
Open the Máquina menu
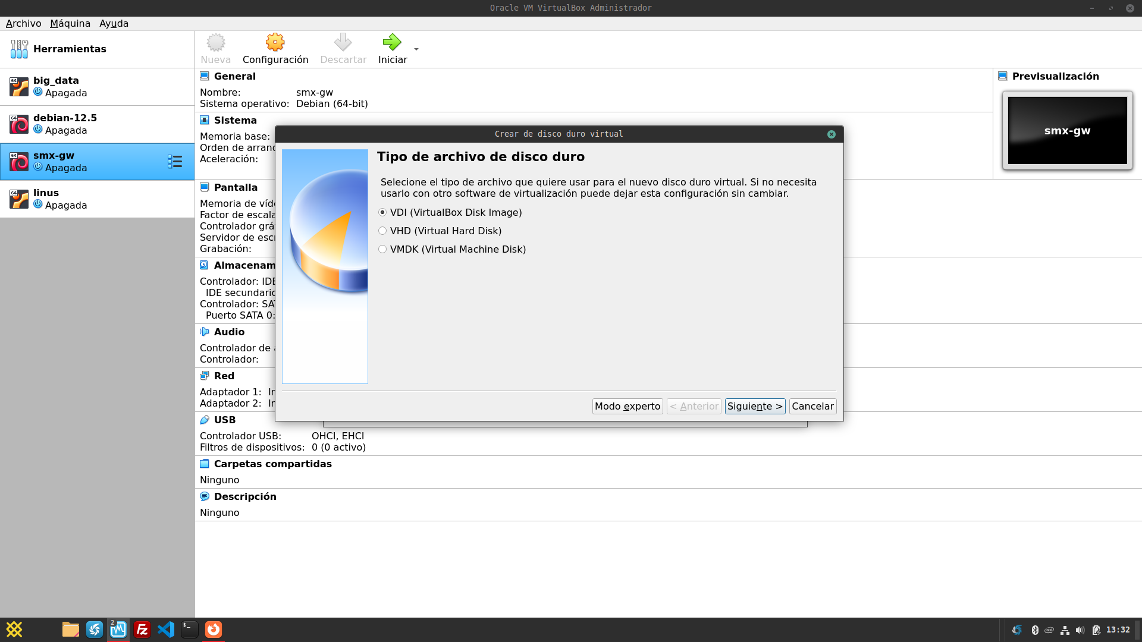[70, 24]
